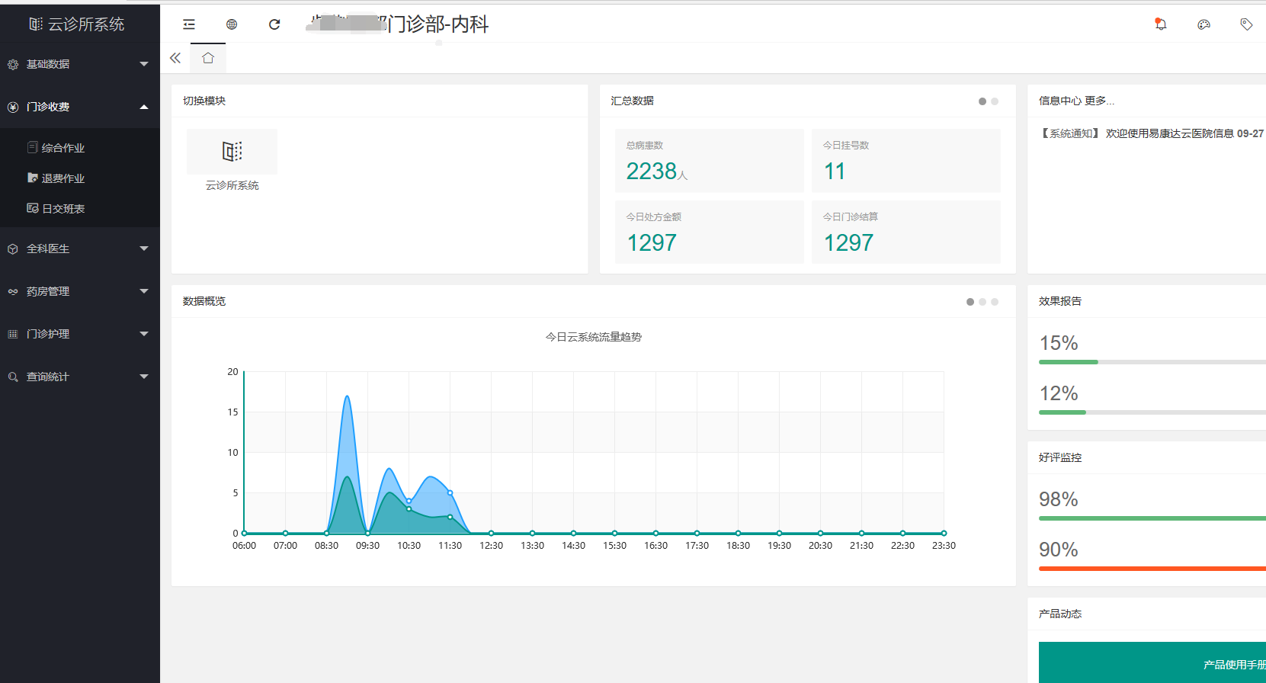Click the 更多... link in 信息中心
Screen dimensions: 1266x683
1099,101
